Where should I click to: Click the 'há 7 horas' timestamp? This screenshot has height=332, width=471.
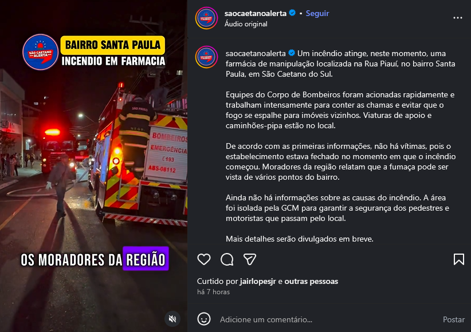(213, 292)
